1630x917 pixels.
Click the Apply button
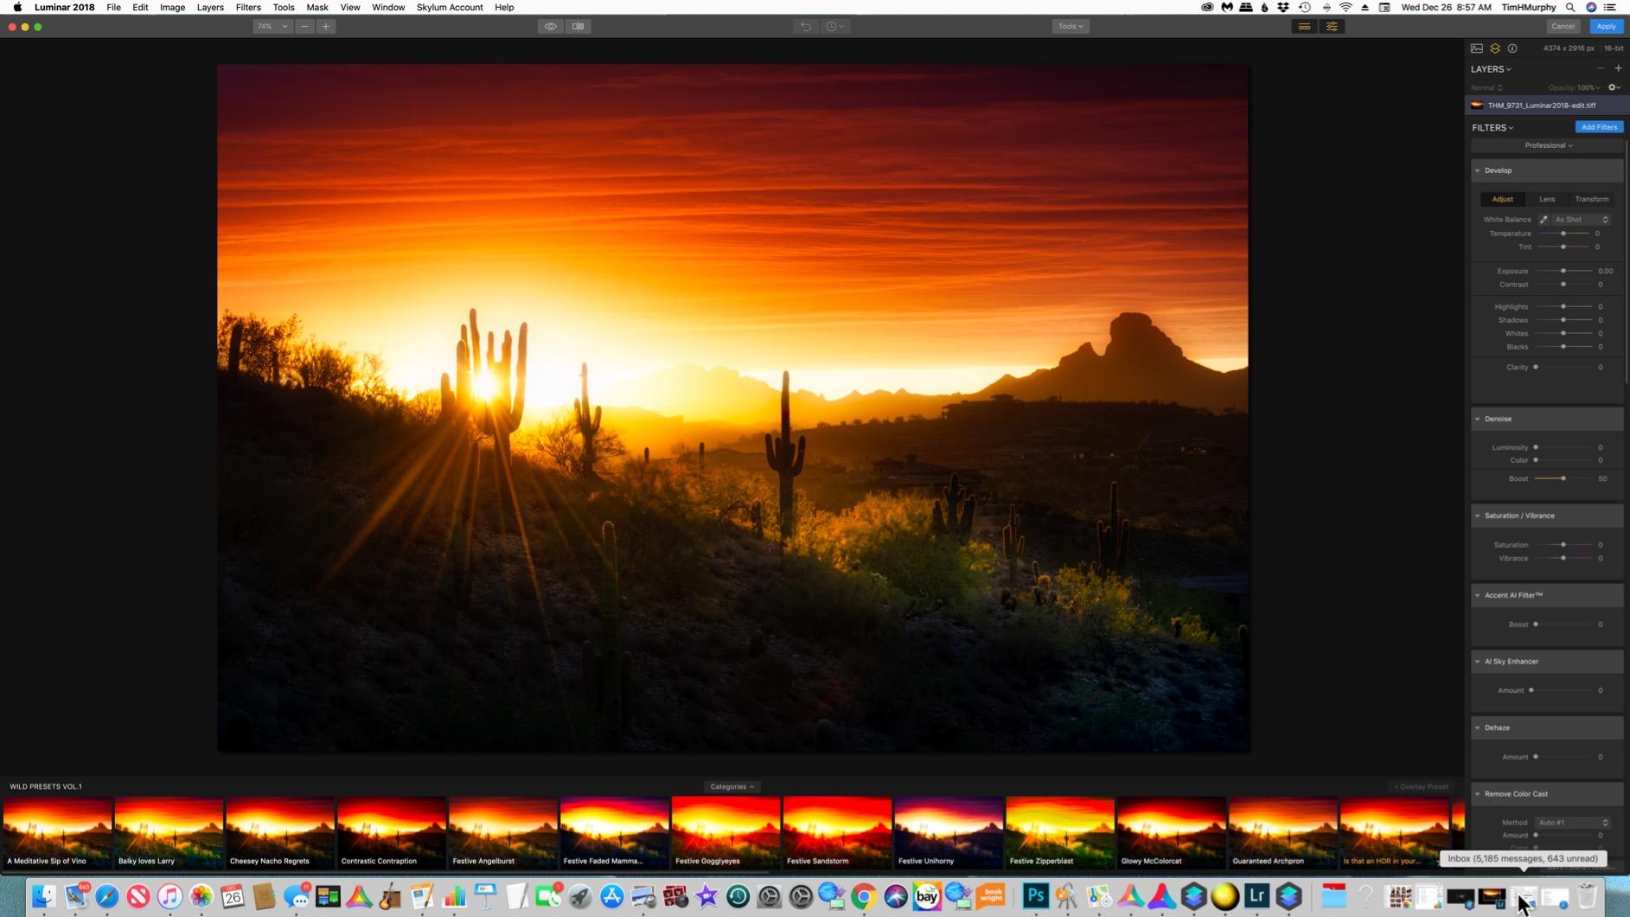[1606, 26]
